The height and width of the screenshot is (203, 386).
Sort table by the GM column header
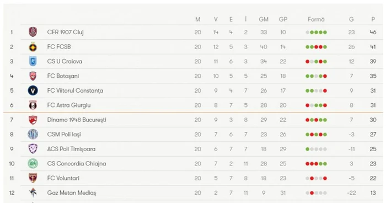(x=264, y=19)
